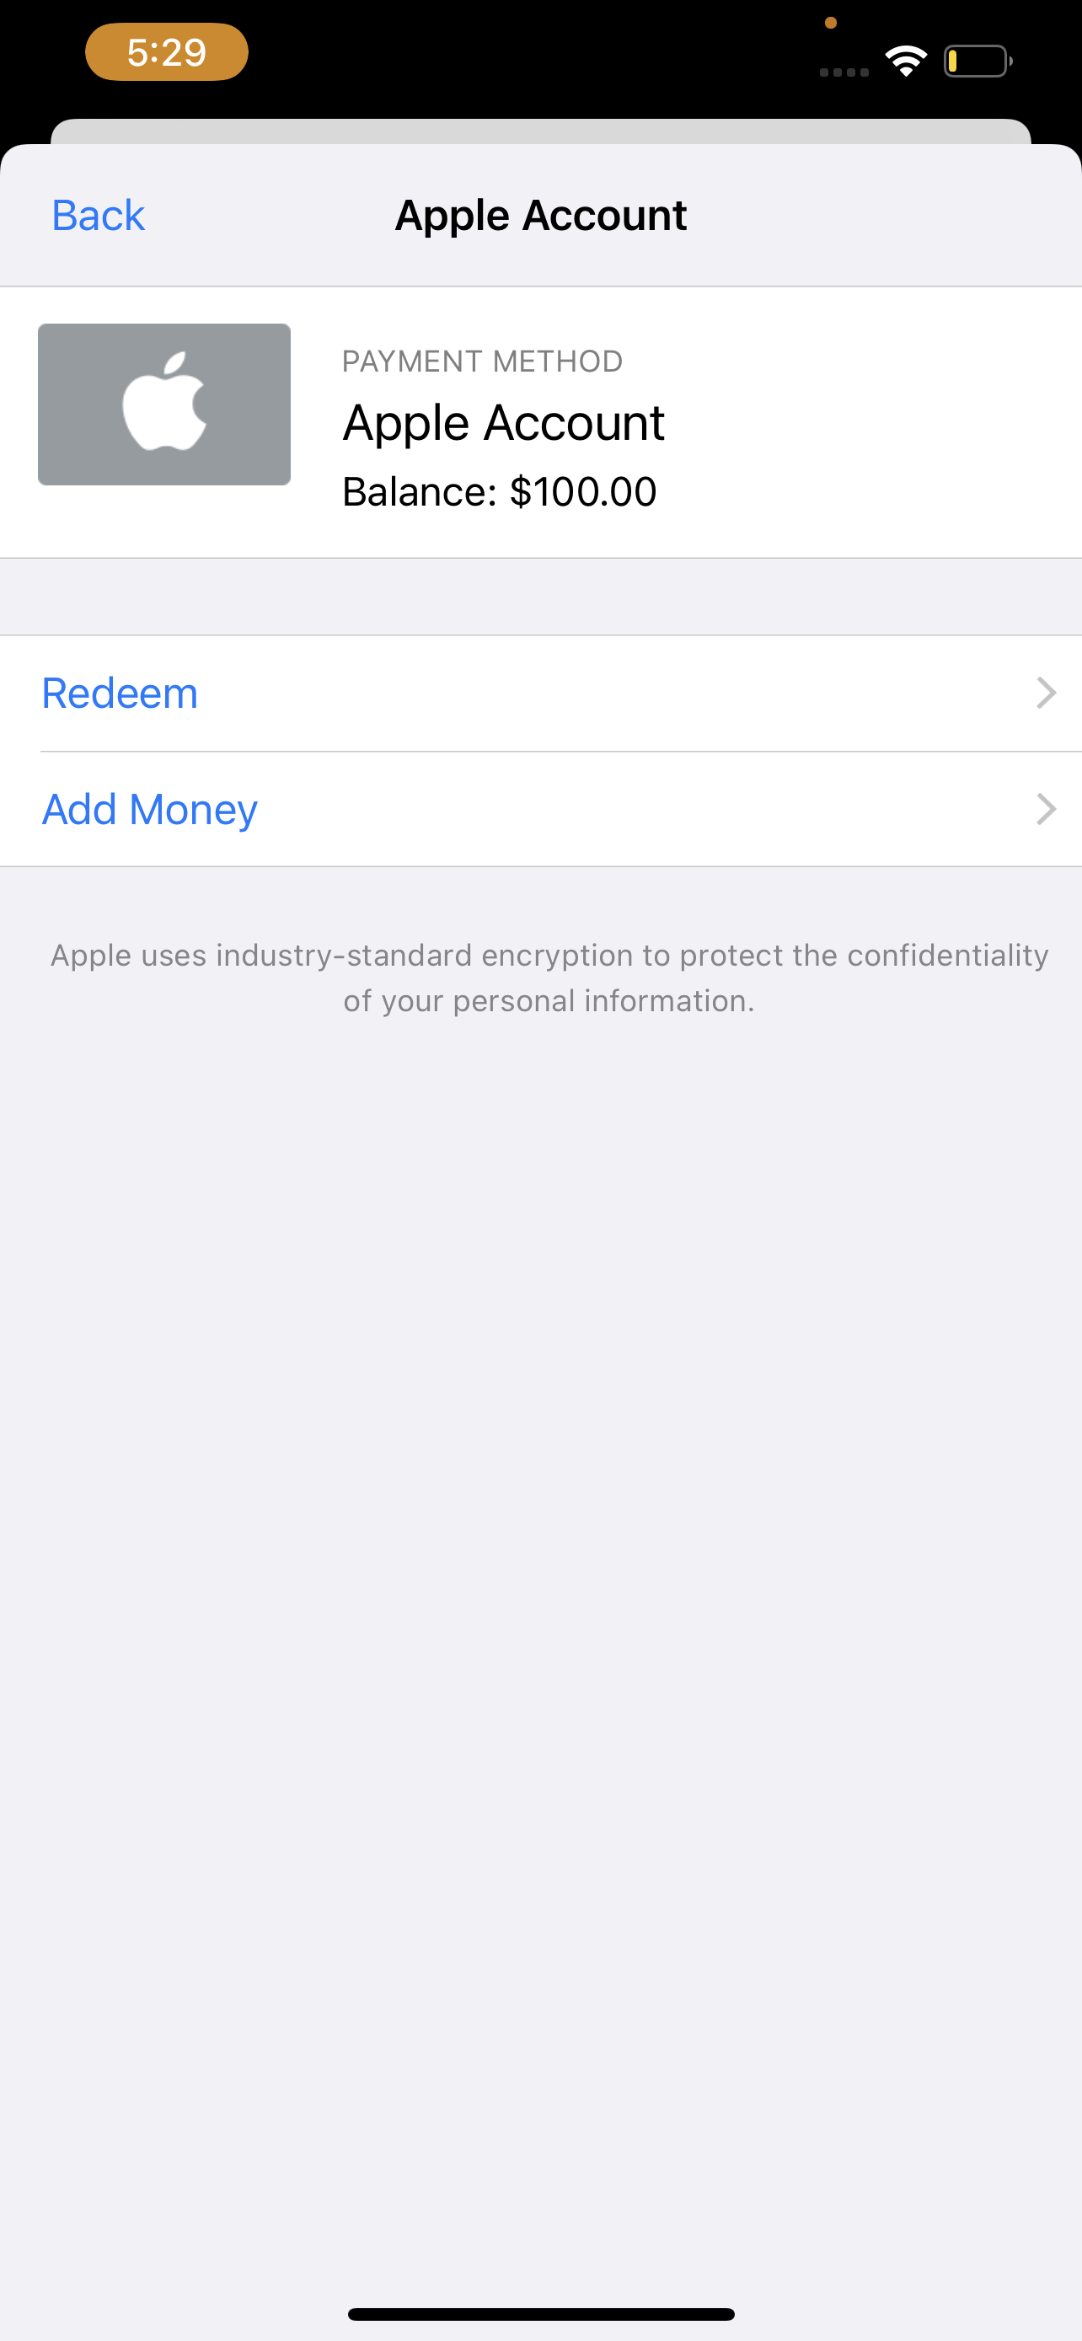Tap the Wi-Fi status icon
Image resolution: width=1082 pixels, height=2341 pixels.
pos(906,61)
